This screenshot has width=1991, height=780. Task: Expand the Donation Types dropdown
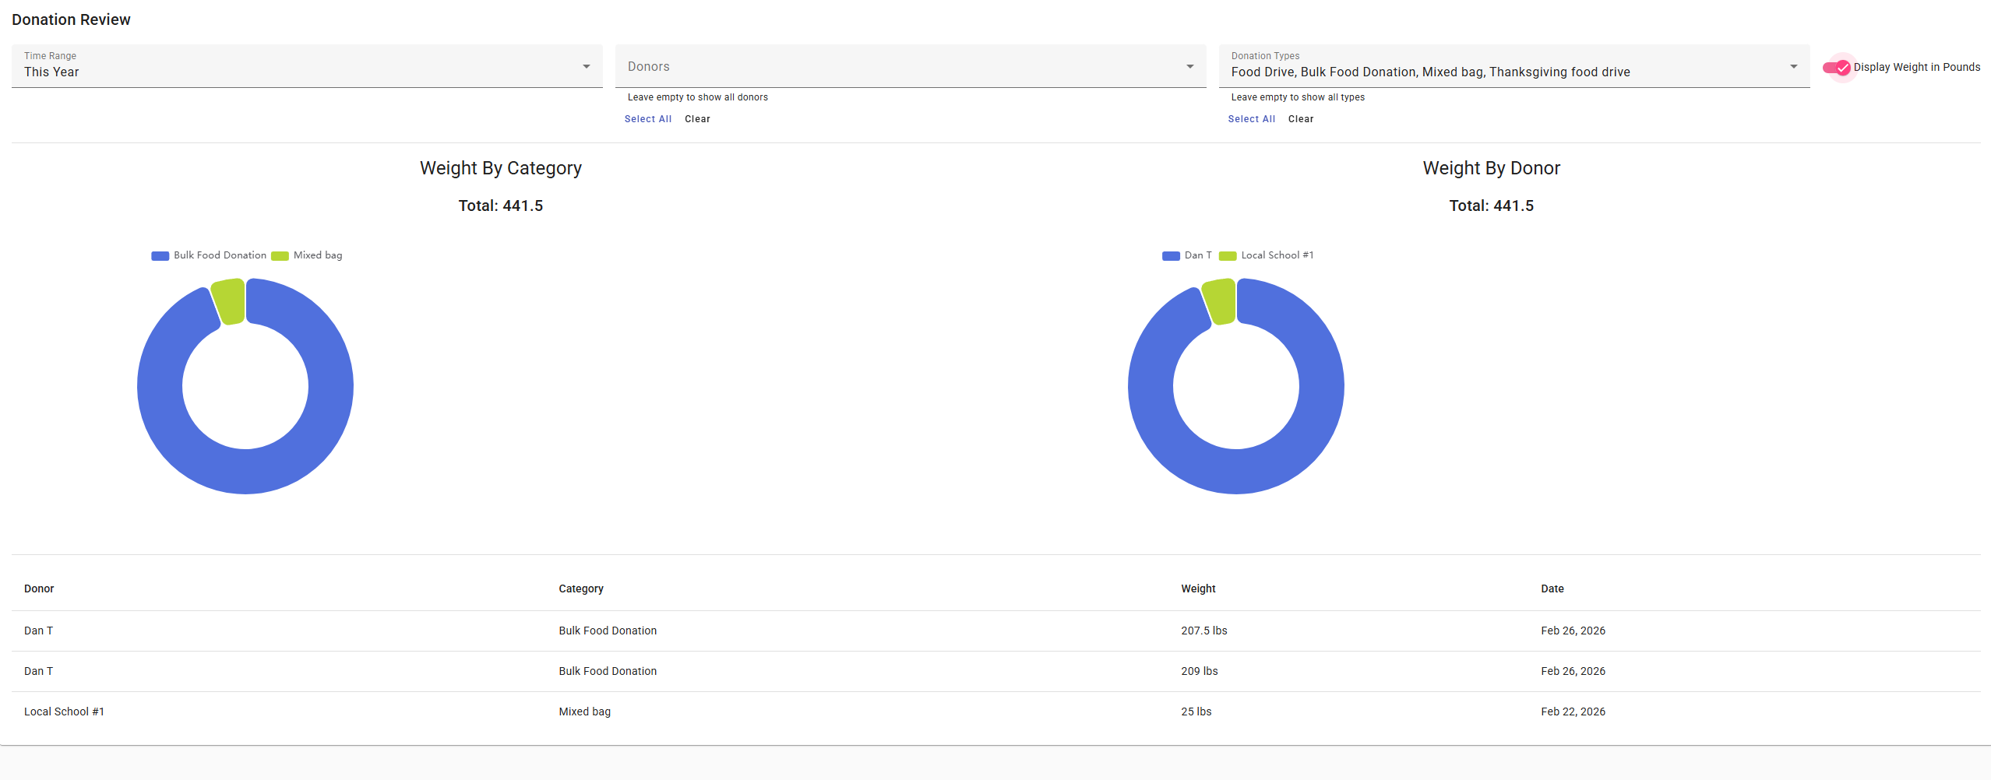pos(1793,66)
